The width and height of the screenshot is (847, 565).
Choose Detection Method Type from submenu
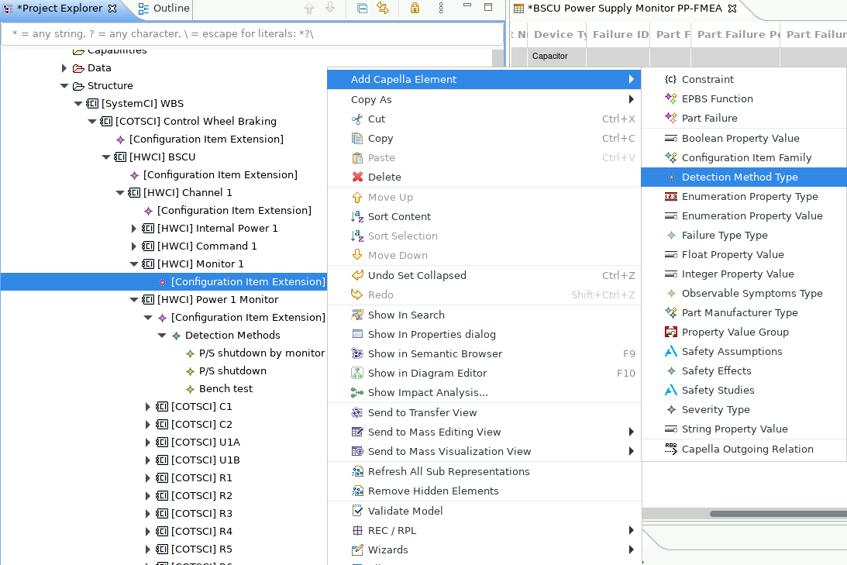pyautogui.click(x=743, y=177)
